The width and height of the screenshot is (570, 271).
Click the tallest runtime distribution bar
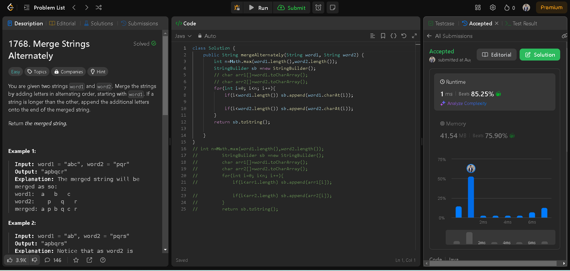click(x=471, y=197)
